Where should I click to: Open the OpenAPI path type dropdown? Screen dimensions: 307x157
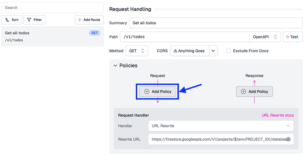[x=265, y=37]
